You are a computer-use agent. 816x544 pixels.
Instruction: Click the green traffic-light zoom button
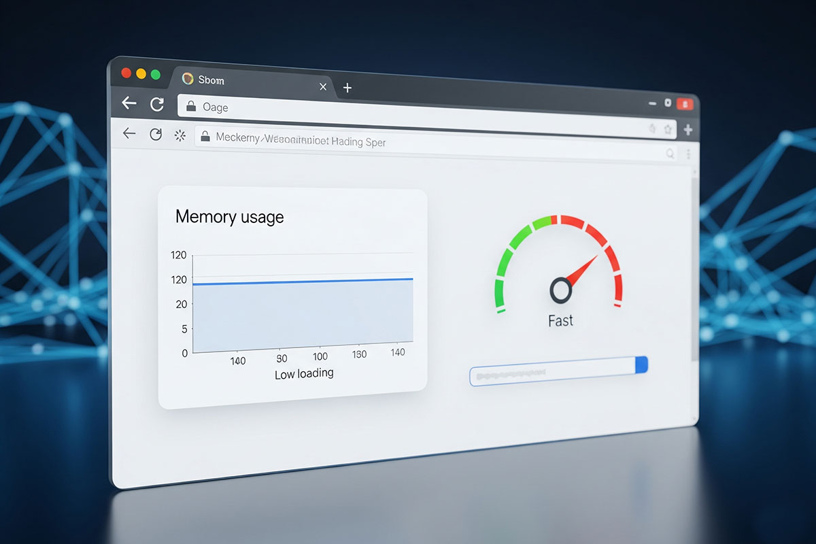(x=156, y=74)
